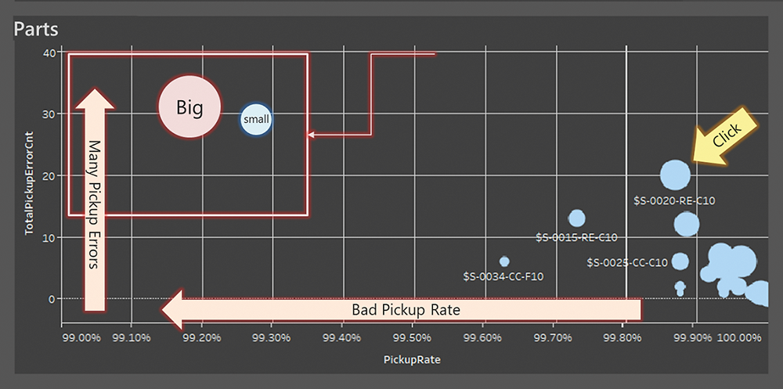Click the small $S-0034-CC-F10 bubble
The image size is (783, 389).
504,261
